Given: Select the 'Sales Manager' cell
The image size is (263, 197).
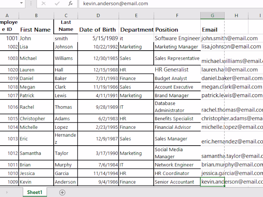Looking at the screenshot, I should tap(177, 138).
